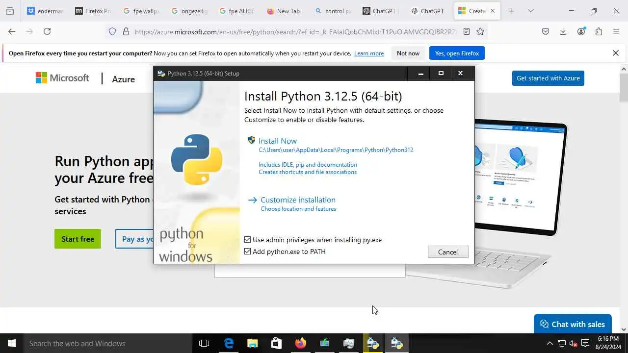Switch to the control pa tab
The height and width of the screenshot is (353, 628).
333,11
